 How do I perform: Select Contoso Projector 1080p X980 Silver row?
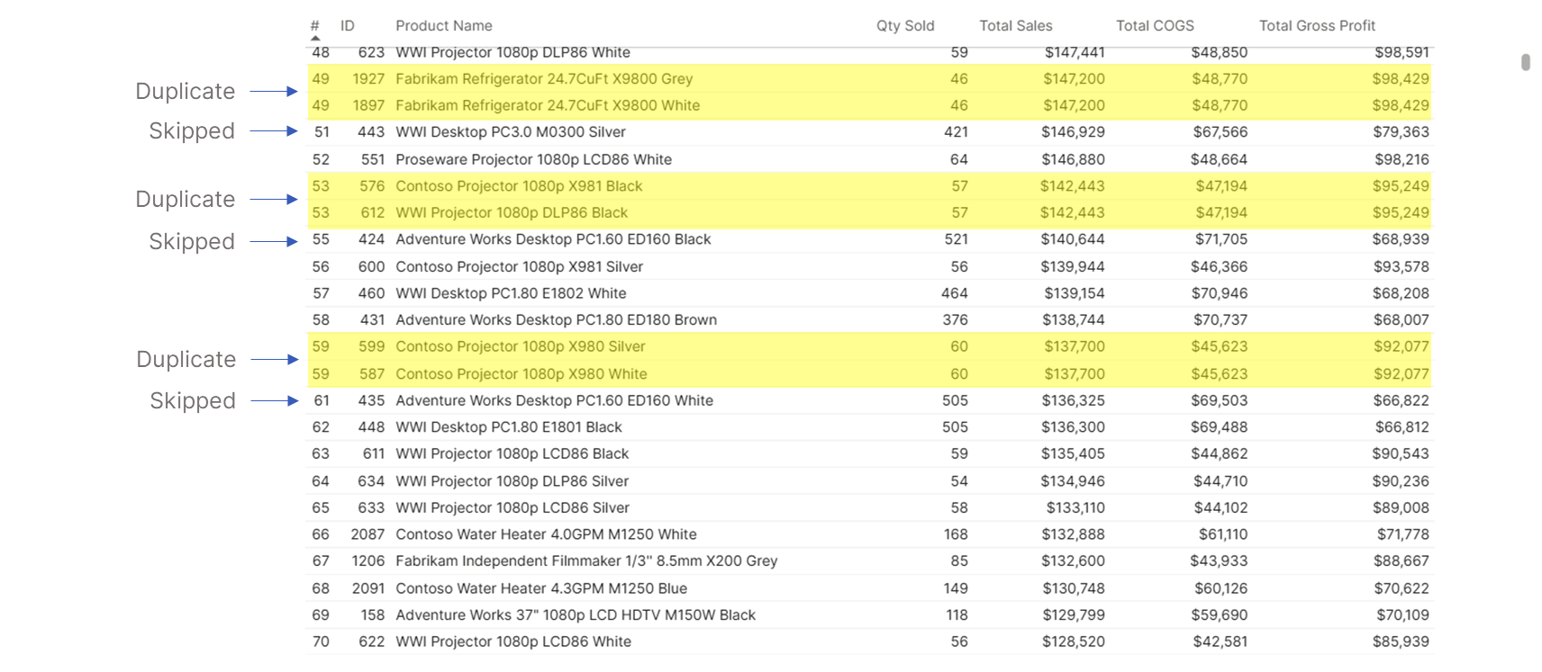point(870,347)
